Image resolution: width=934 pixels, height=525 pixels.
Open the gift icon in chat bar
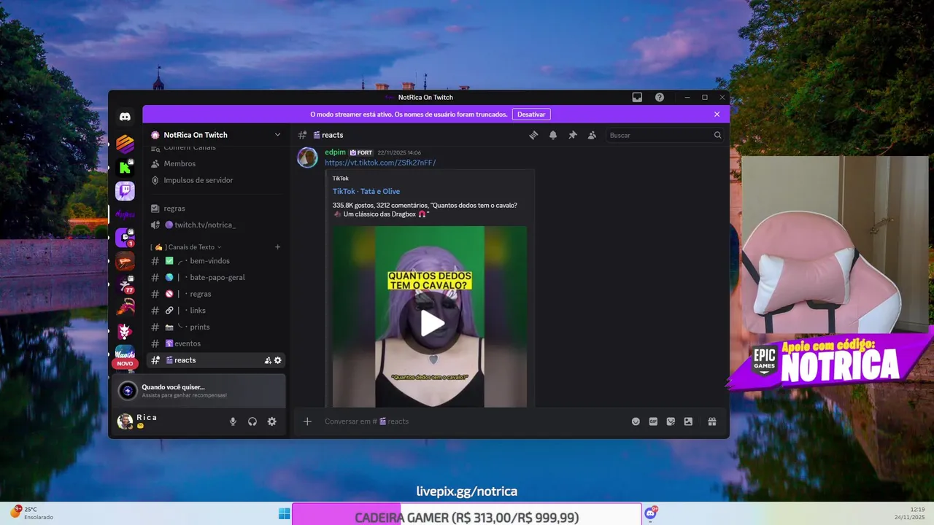click(x=712, y=421)
